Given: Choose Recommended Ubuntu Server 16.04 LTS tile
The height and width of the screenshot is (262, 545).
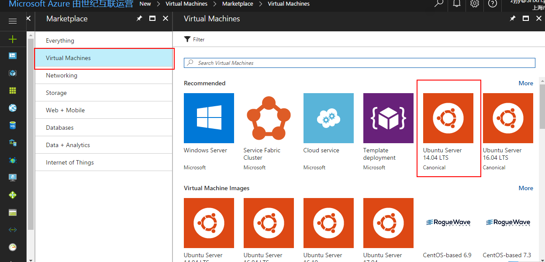Looking at the screenshot, I should click(x=508, y=132).
